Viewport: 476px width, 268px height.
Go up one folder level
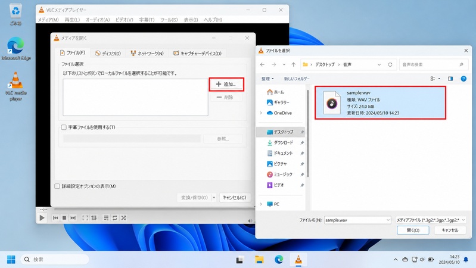(293, 64)
